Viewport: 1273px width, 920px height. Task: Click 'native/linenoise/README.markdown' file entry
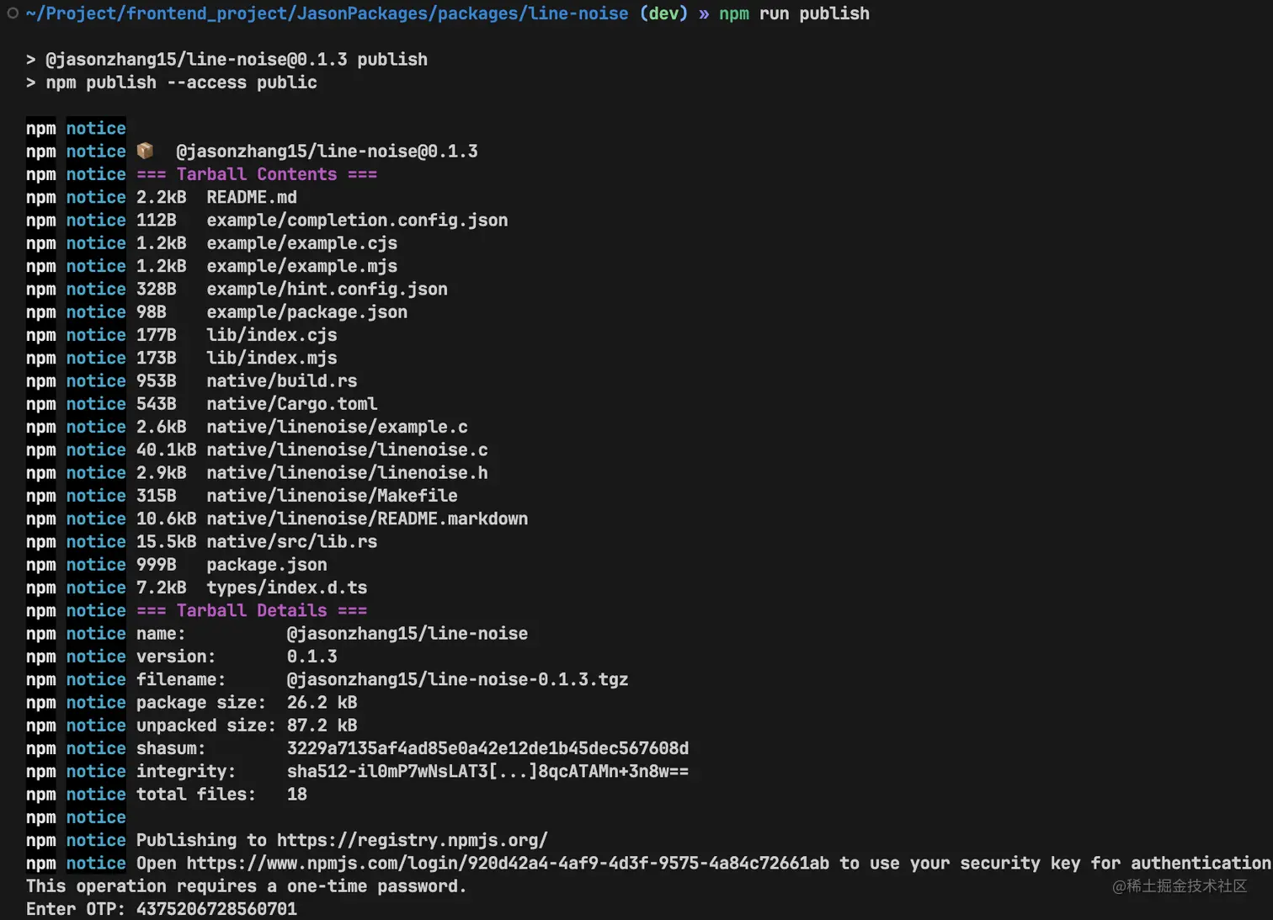point(368,518)
